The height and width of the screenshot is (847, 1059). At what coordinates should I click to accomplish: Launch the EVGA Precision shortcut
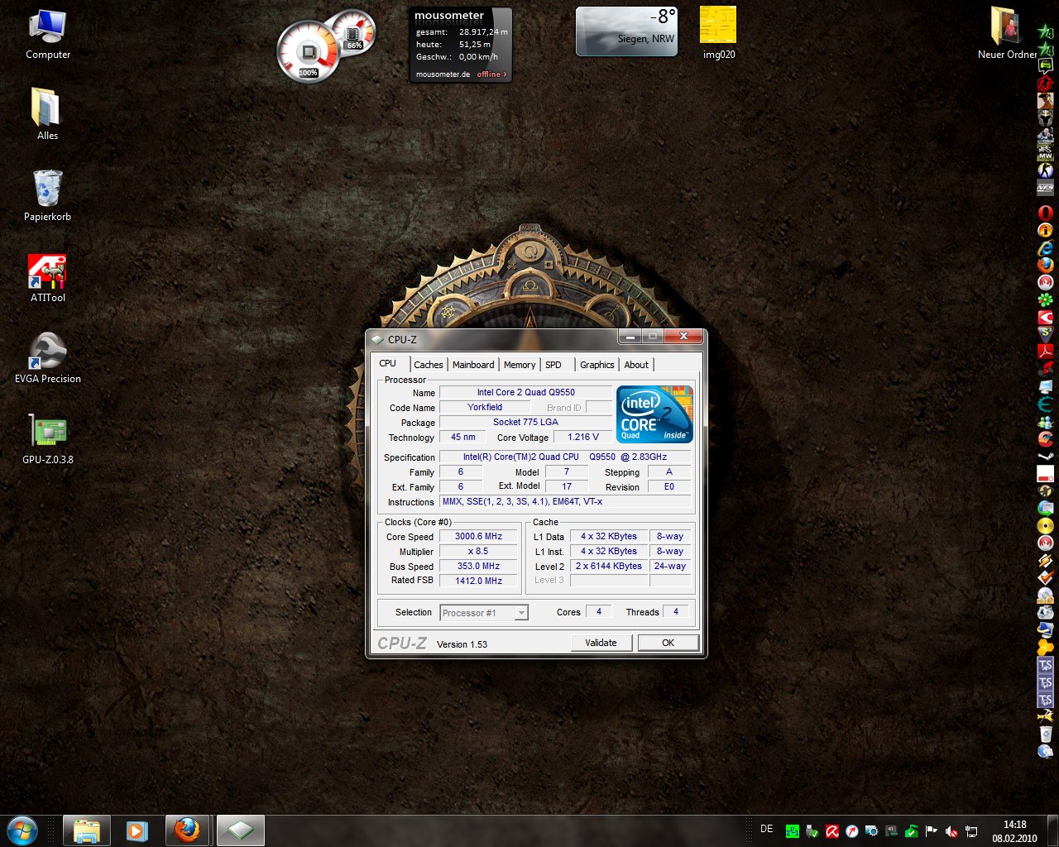[47, 358]
